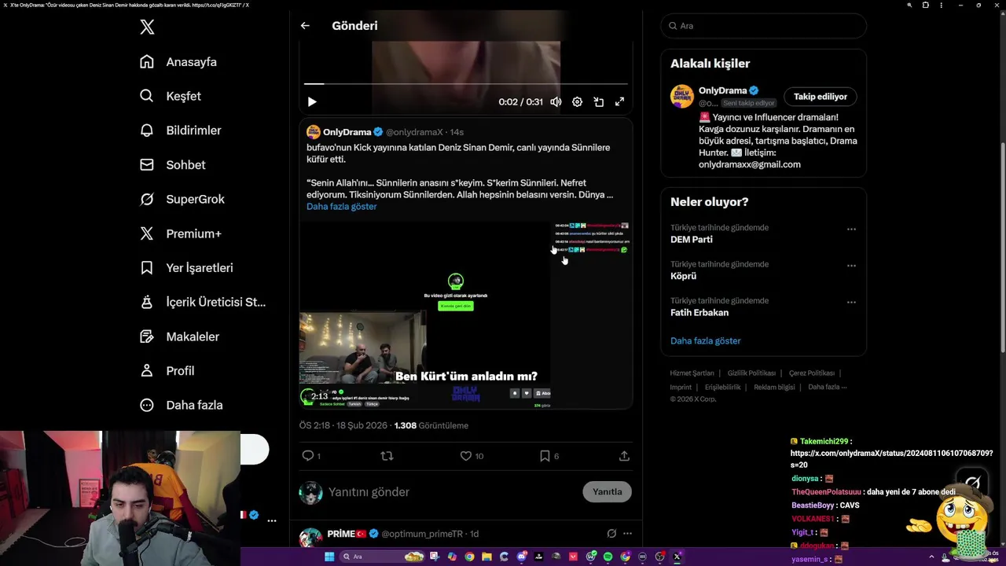Click Takip ediliyor button for OnlyDrama
Screen dimensions: 1006x566
[820, 97]
